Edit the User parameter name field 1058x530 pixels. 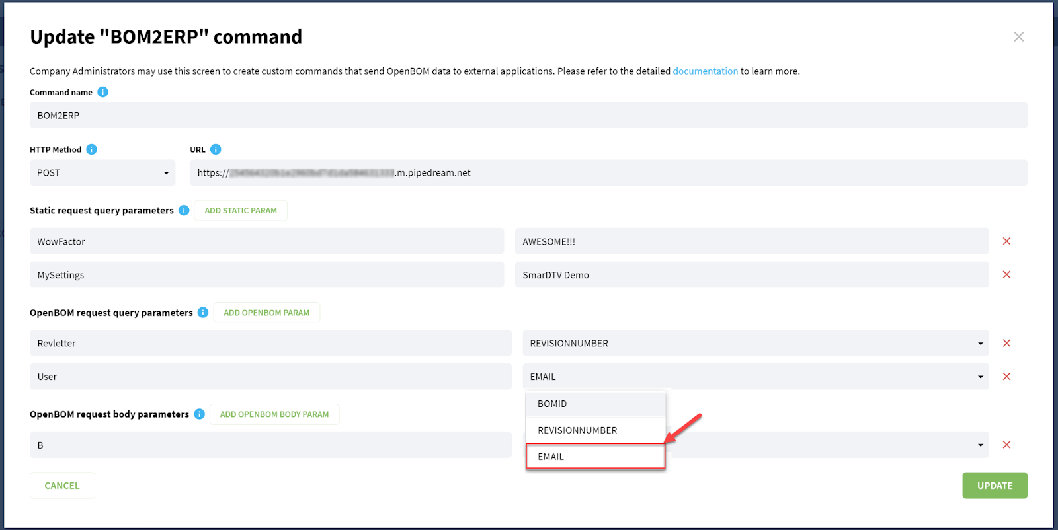coord(270,377)
